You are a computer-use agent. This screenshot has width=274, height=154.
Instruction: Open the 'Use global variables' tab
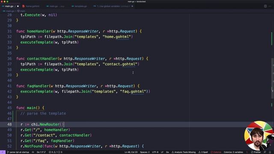click(x=113, y=6)
